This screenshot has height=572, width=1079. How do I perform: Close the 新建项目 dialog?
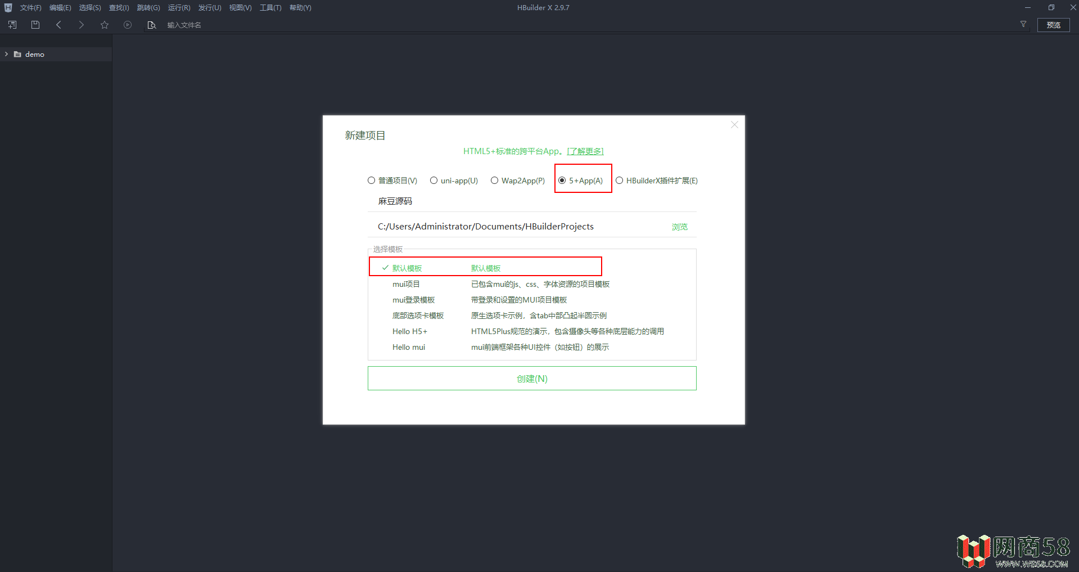pyautogui.click(x=734, y=125)
